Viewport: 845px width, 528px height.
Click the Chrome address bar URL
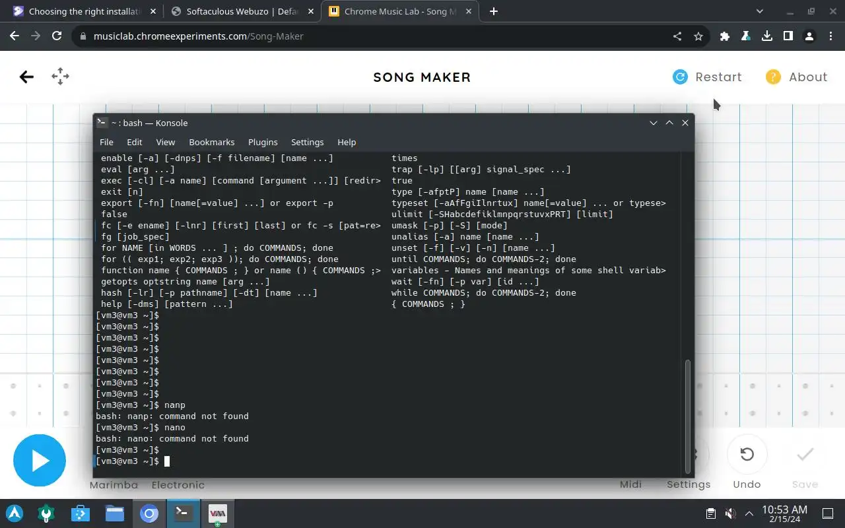tap(198, 36)
